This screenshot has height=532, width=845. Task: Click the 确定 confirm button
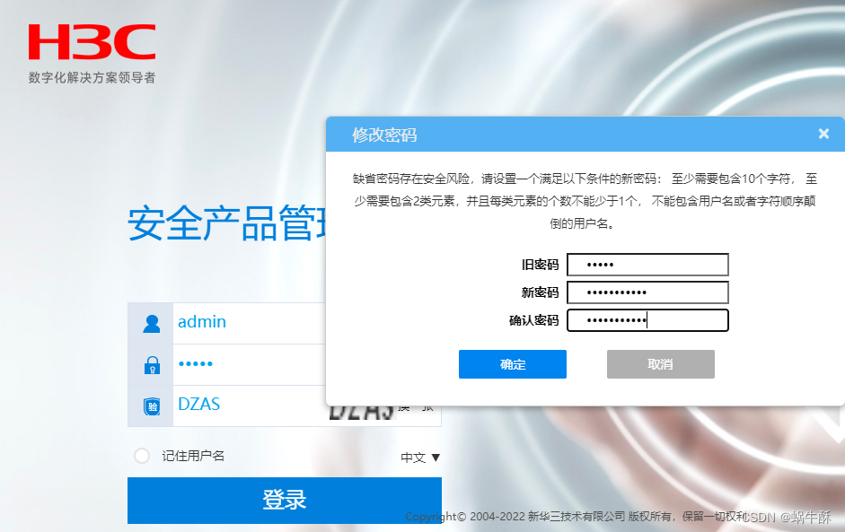[512, 363]
